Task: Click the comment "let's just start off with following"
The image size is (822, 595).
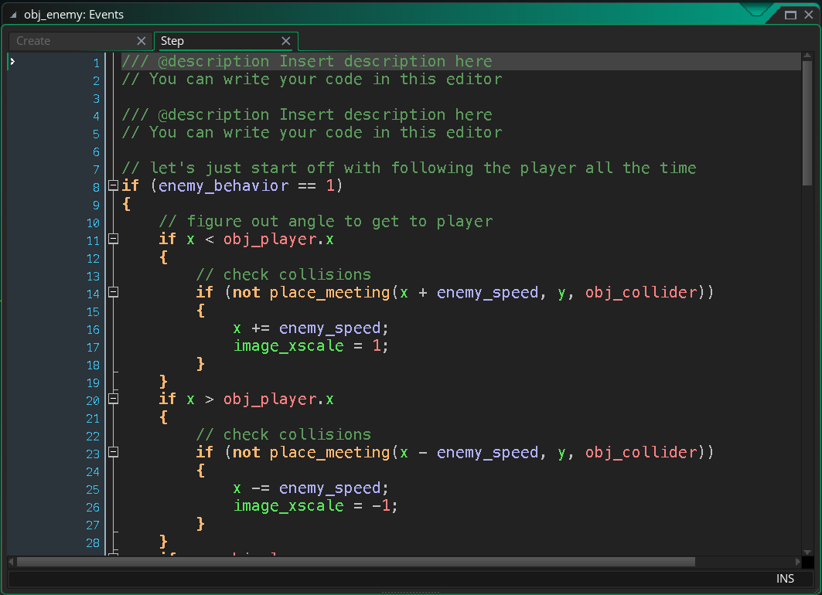Action: (x=409, y=168)
